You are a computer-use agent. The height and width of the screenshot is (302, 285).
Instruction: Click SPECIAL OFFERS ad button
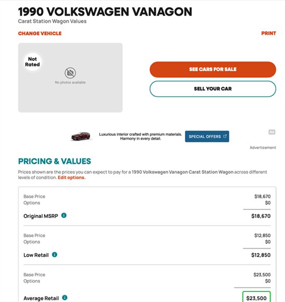(207, 136)
